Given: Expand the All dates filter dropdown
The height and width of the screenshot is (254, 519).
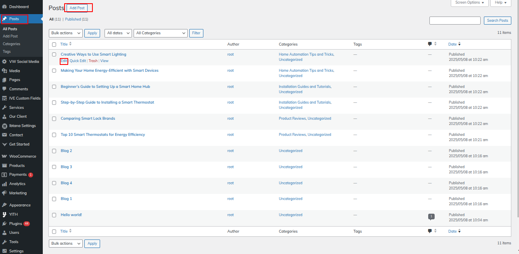Looking at the screenshot, I should point(118,33).
